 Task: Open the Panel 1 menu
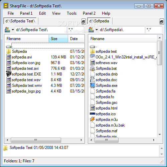[26, 13]
